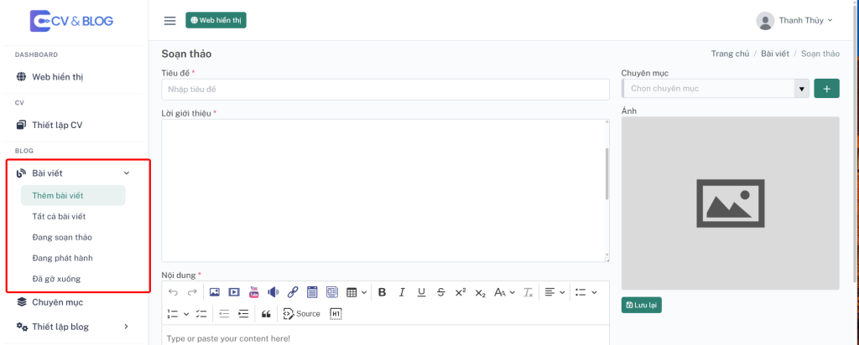859x345 pixels.
Task: Click the green Web hiển thị button
Action: [216, 20]
